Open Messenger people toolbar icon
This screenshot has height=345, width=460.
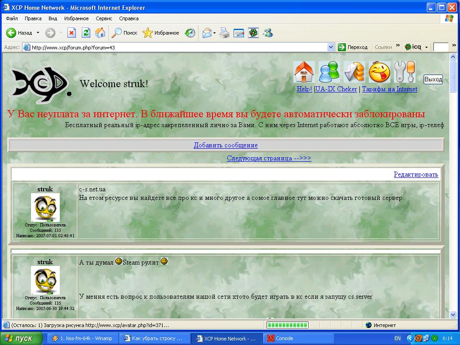pos(268,33)
